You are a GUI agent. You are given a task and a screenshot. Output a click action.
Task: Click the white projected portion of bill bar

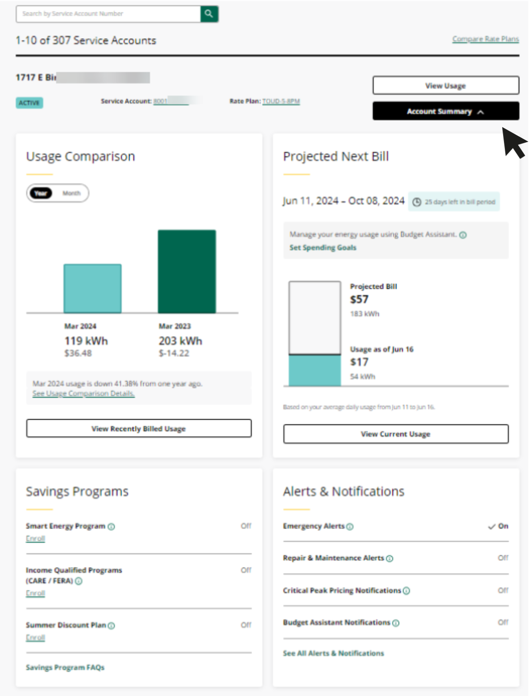point(315,318)
